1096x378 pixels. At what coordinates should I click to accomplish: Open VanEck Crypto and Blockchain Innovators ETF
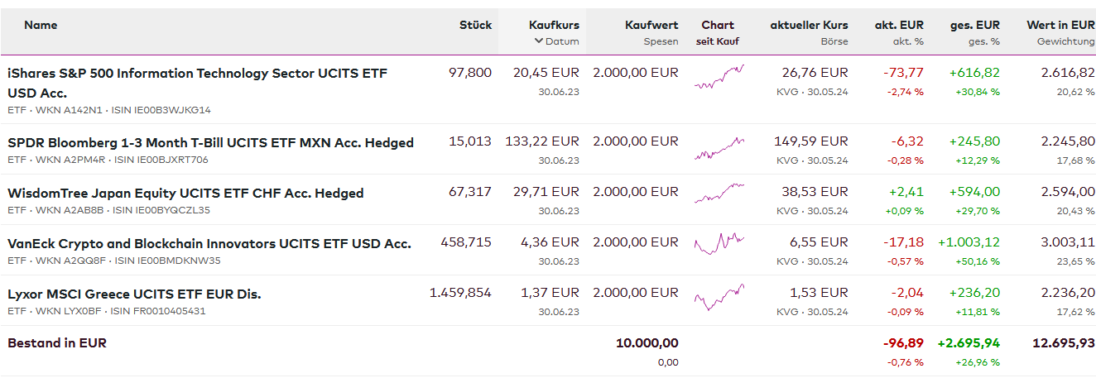[209, 243]
